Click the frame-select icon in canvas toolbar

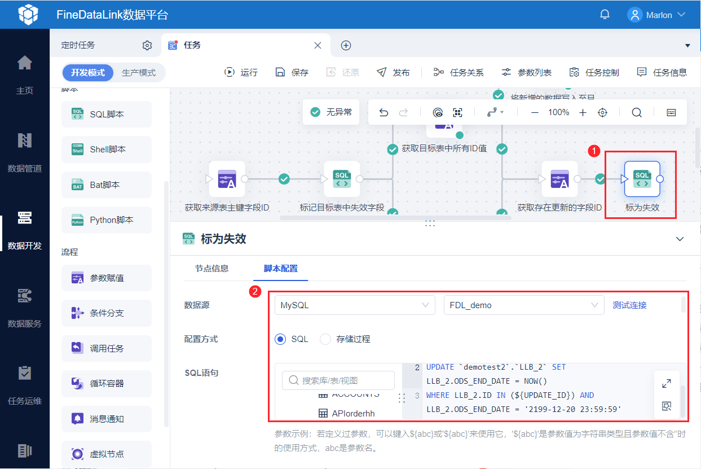point(457,112)
